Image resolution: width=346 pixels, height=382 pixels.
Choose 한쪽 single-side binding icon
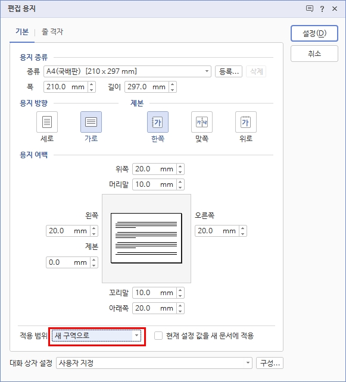[158, 122]
